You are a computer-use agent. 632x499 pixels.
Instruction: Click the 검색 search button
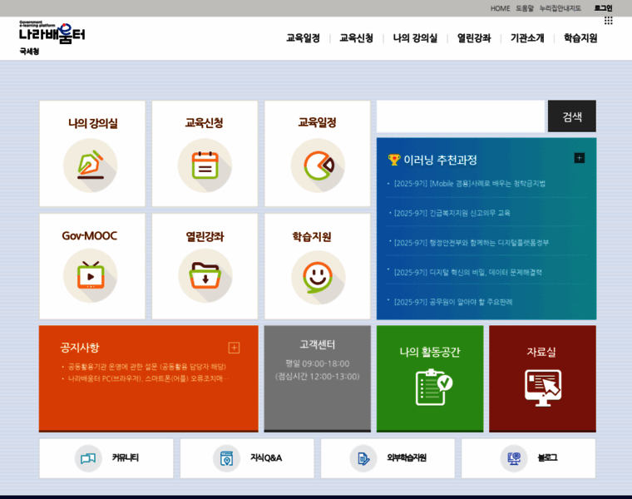(572, 116)
